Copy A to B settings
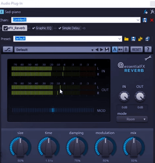Screen dimensions: 155x163 [x=120, y=50]
